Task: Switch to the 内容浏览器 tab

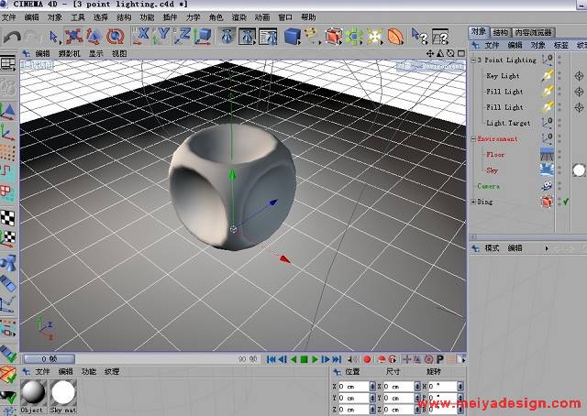Action: 534,33
